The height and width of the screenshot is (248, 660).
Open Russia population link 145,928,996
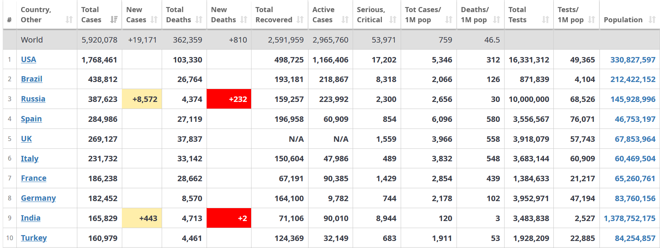pyautogui.click(x=633, y=99)
